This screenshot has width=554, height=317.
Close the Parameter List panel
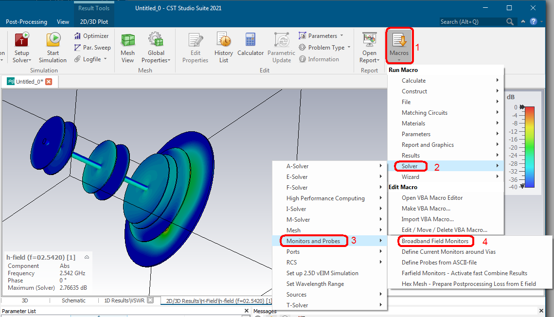tap(247, 311)
